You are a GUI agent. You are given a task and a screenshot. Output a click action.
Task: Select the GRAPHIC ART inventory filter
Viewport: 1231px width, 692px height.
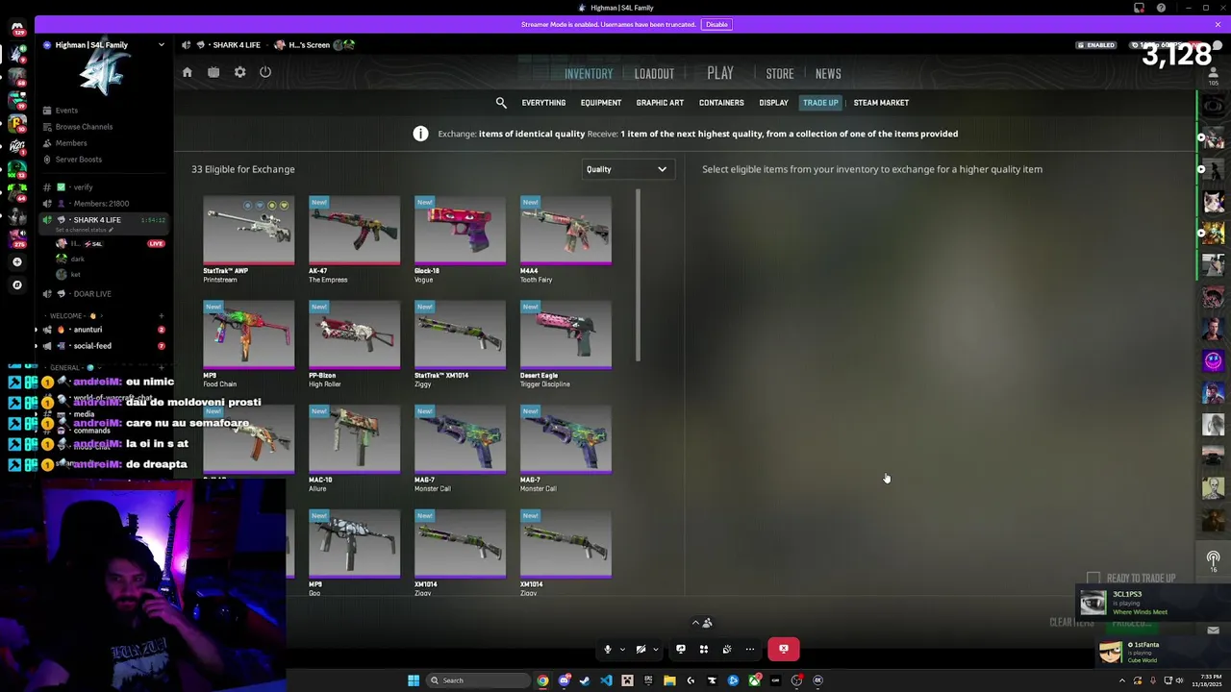(x=660, y=103)
